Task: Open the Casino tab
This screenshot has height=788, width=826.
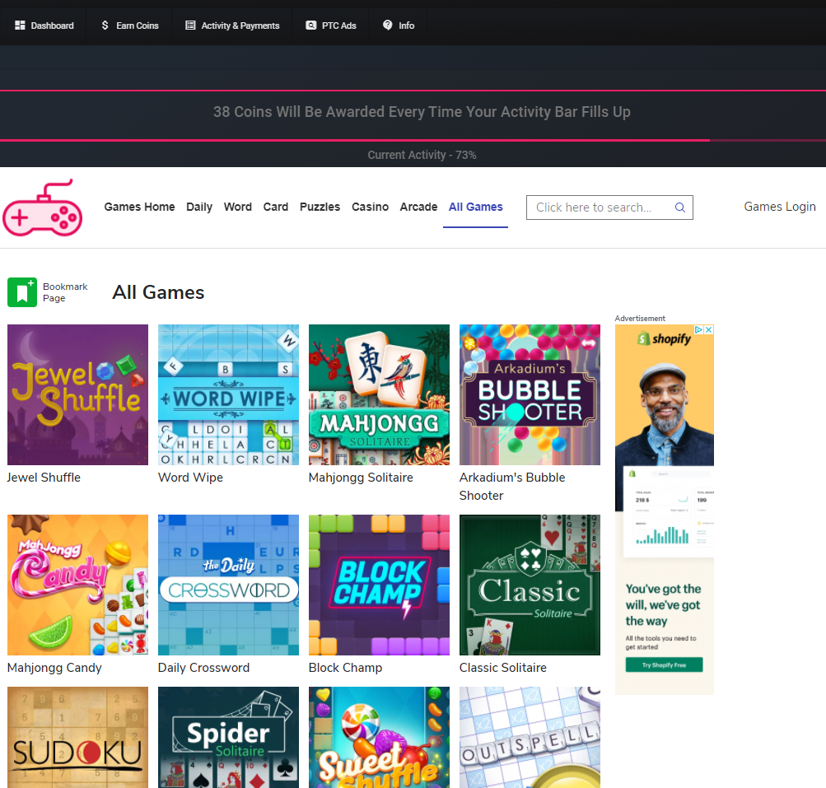Action: click(371, 207)
